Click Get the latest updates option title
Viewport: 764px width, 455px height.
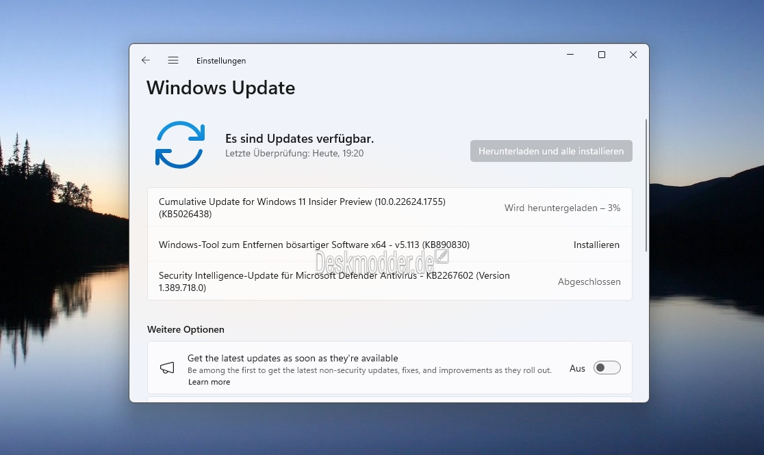coord(293,358)
